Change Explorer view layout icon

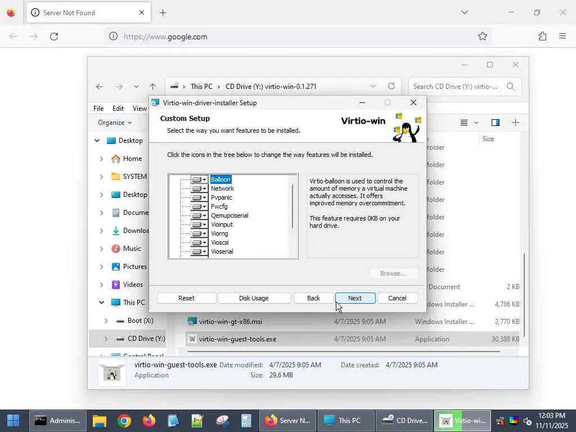(x=464, y=123)
